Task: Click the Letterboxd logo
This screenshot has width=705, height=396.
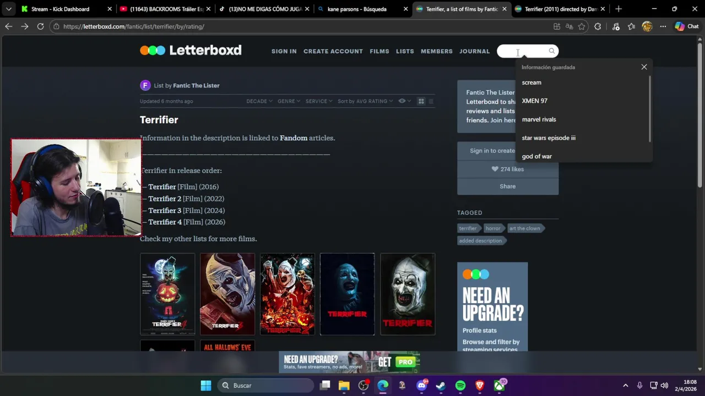Action: pyautogui.click(x=191, y=50)
